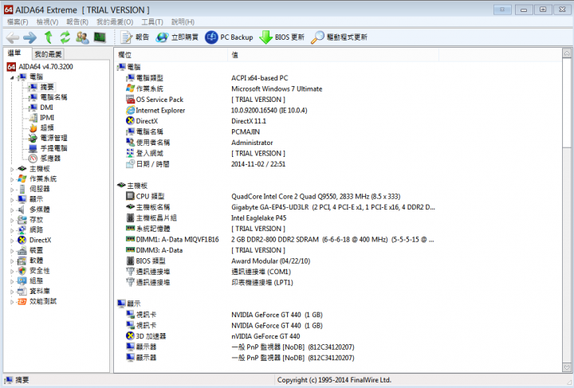Click Award Modular (04/22/10) BIOS value
The image size is (574, 388).
point(270,261)
